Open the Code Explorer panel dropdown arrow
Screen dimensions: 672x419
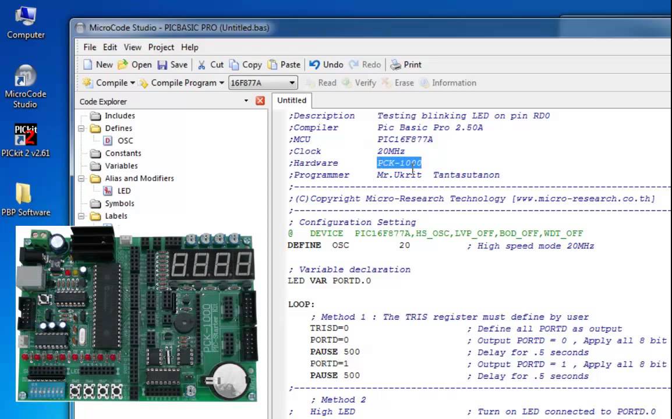pyautogui.click(x=246, y=101)
